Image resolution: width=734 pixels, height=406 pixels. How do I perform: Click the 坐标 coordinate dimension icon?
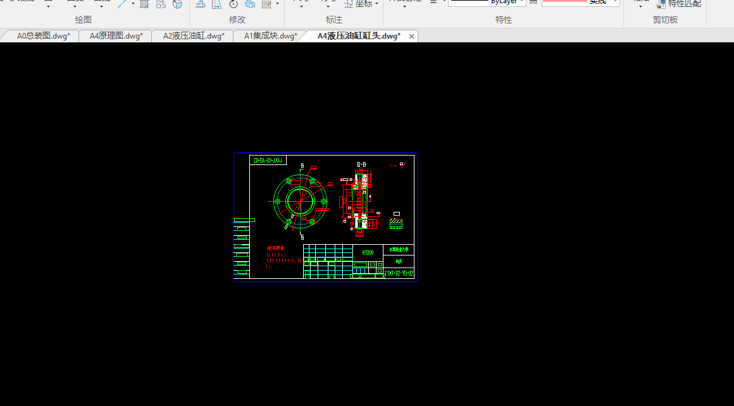(x=349, y=4)
